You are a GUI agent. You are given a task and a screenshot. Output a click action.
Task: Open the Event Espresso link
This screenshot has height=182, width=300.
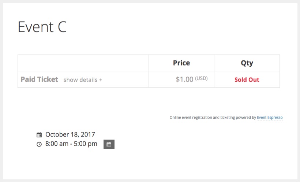[x=270, y=118]
